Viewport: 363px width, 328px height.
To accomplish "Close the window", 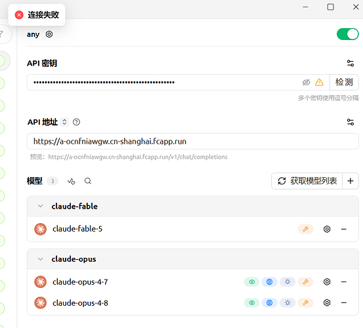I will 356,7.
